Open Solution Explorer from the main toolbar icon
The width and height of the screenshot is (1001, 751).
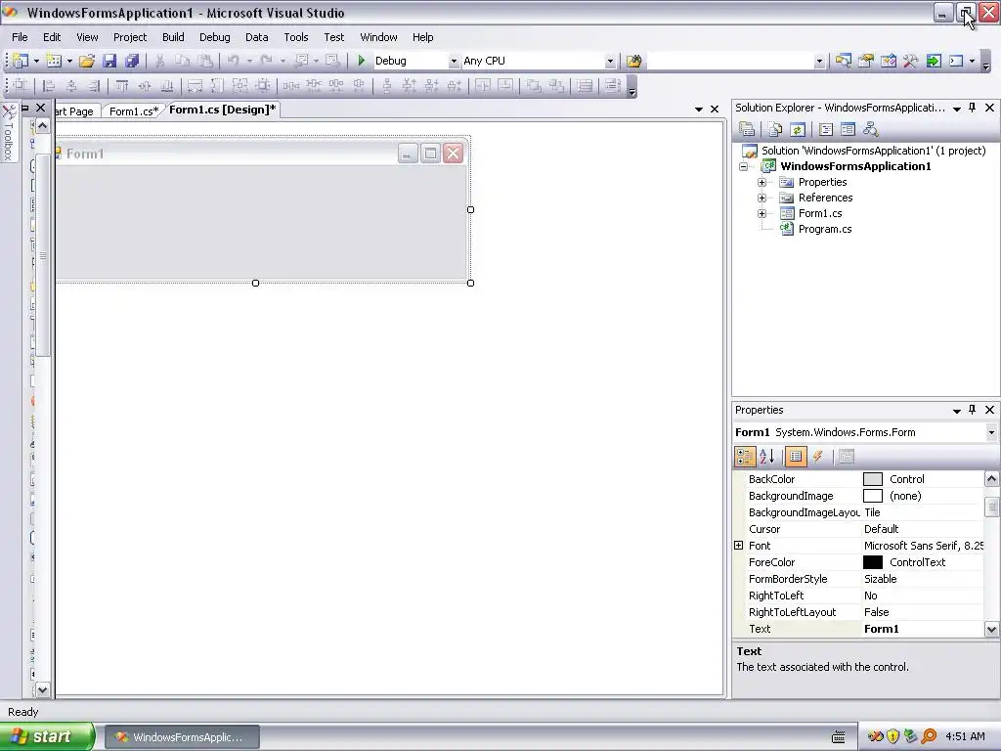pos(844,61)
